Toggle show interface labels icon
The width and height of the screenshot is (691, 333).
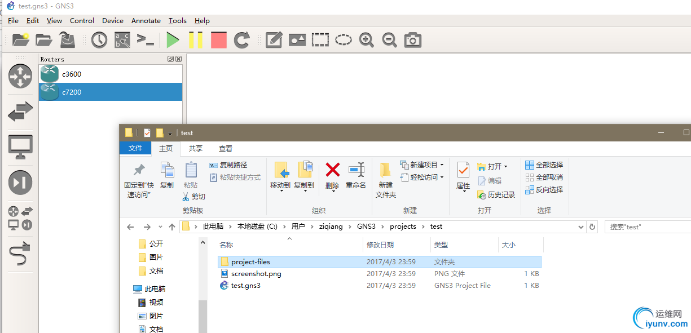[122, 40]
